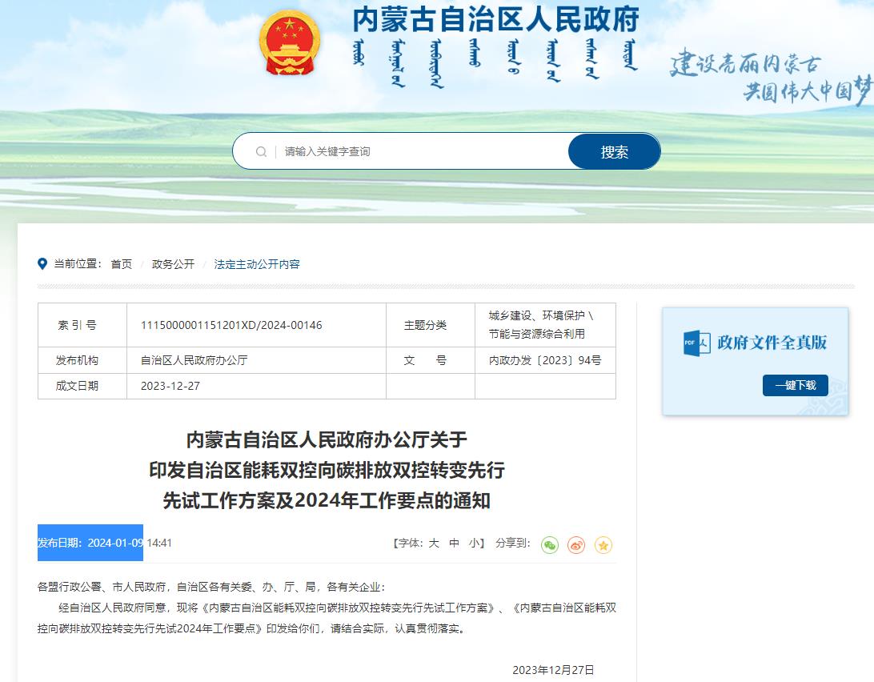Open 首页 breadcrumb link

122,264
